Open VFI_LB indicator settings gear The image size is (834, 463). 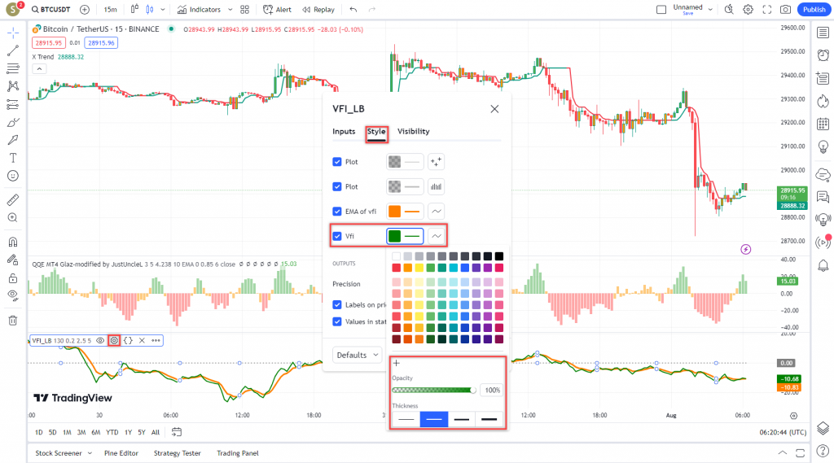(114, 340)
